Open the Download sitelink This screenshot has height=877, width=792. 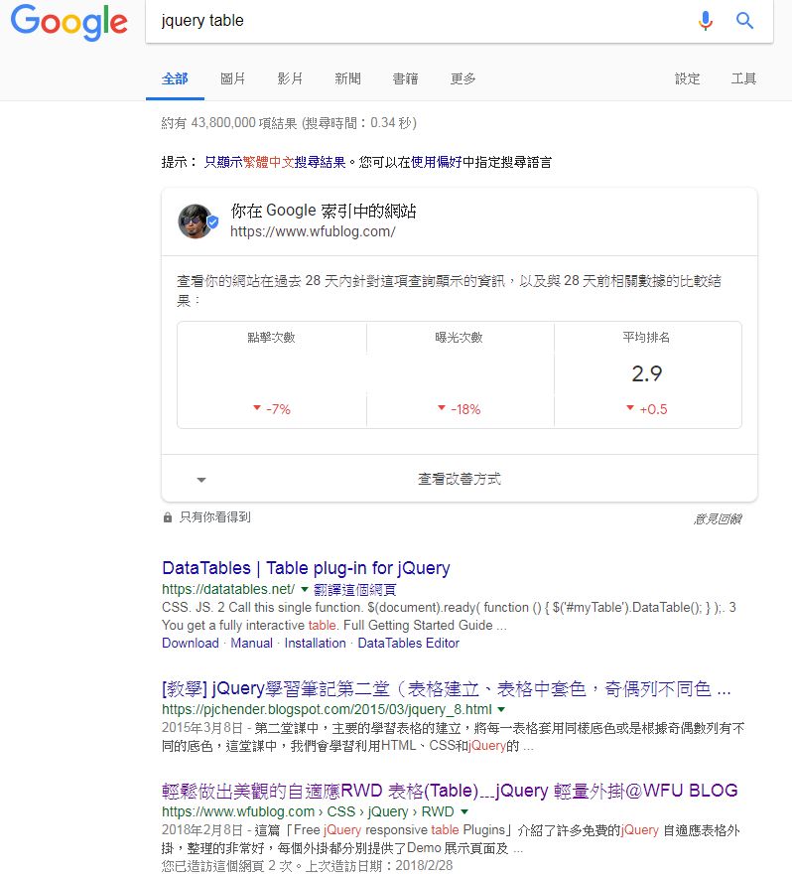click(x=191, y=644)
